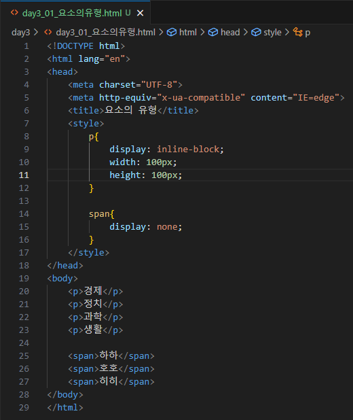Expand breadcrumb chevron after day3
353x420 pixels.
click(x=36, y=33)
